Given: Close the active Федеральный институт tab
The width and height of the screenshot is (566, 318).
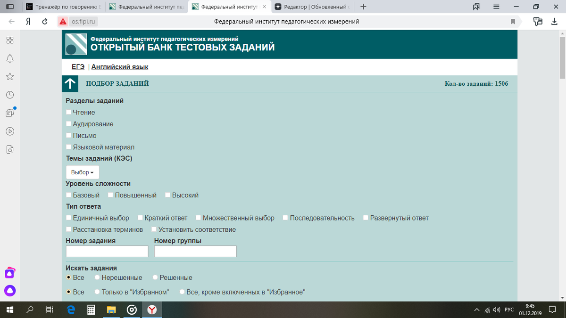Looking at the screenshot, I should coord(264,7).
